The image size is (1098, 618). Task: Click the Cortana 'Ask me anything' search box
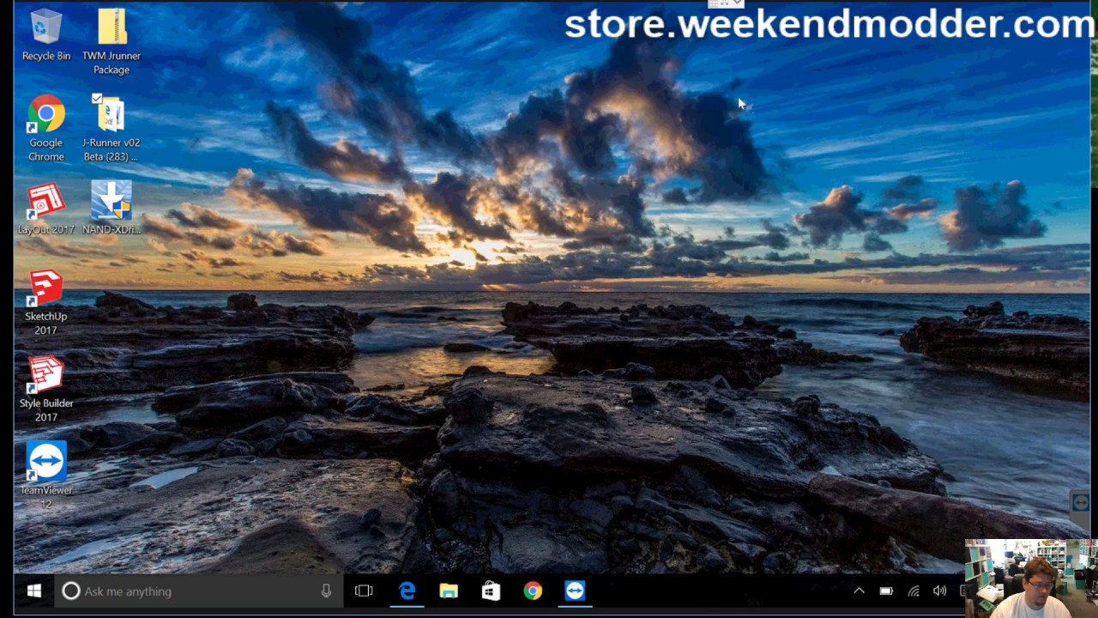click(199, 591)
